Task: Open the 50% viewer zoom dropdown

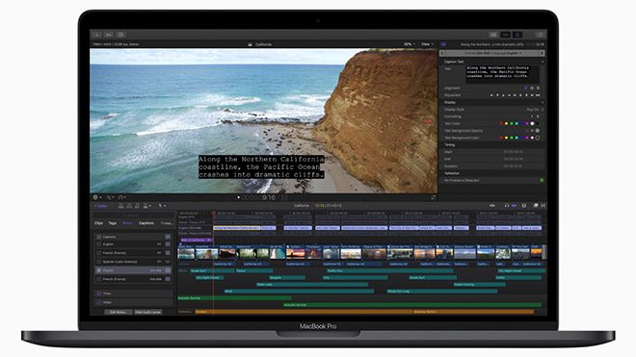Action: 409,44
